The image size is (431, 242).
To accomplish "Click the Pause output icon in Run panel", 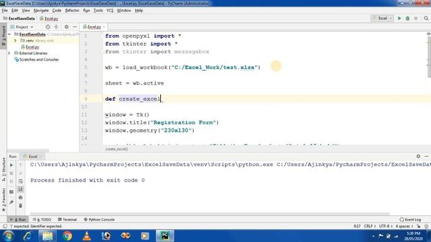I will coord(11,182).
